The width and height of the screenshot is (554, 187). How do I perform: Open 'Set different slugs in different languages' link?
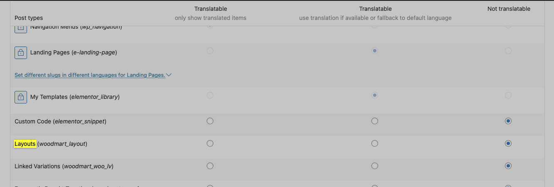point(90,75)
